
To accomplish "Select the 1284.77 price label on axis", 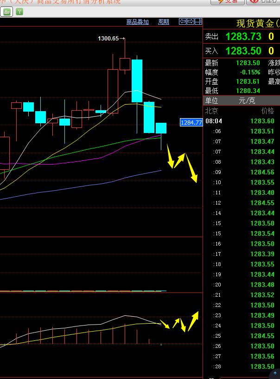I will point(191,123).
